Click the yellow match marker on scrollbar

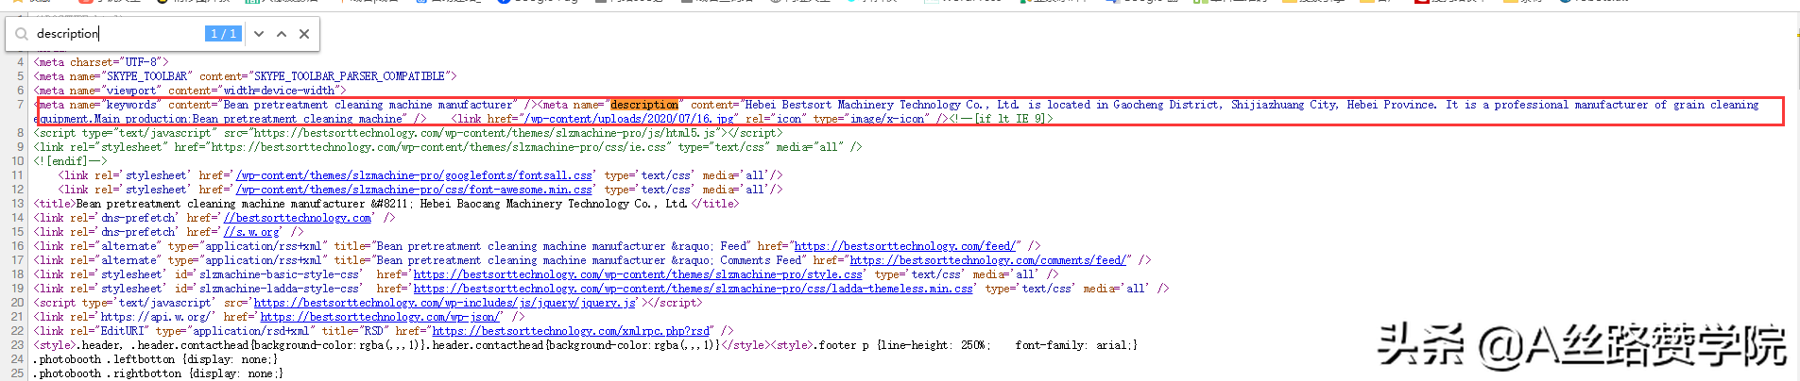pos(1796,35)
